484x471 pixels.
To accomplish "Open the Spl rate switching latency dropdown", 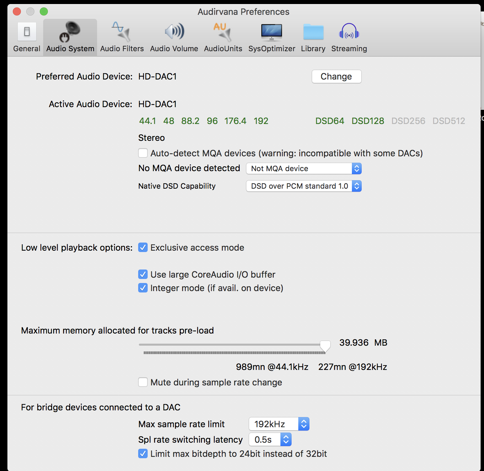I will coord(270,439).
